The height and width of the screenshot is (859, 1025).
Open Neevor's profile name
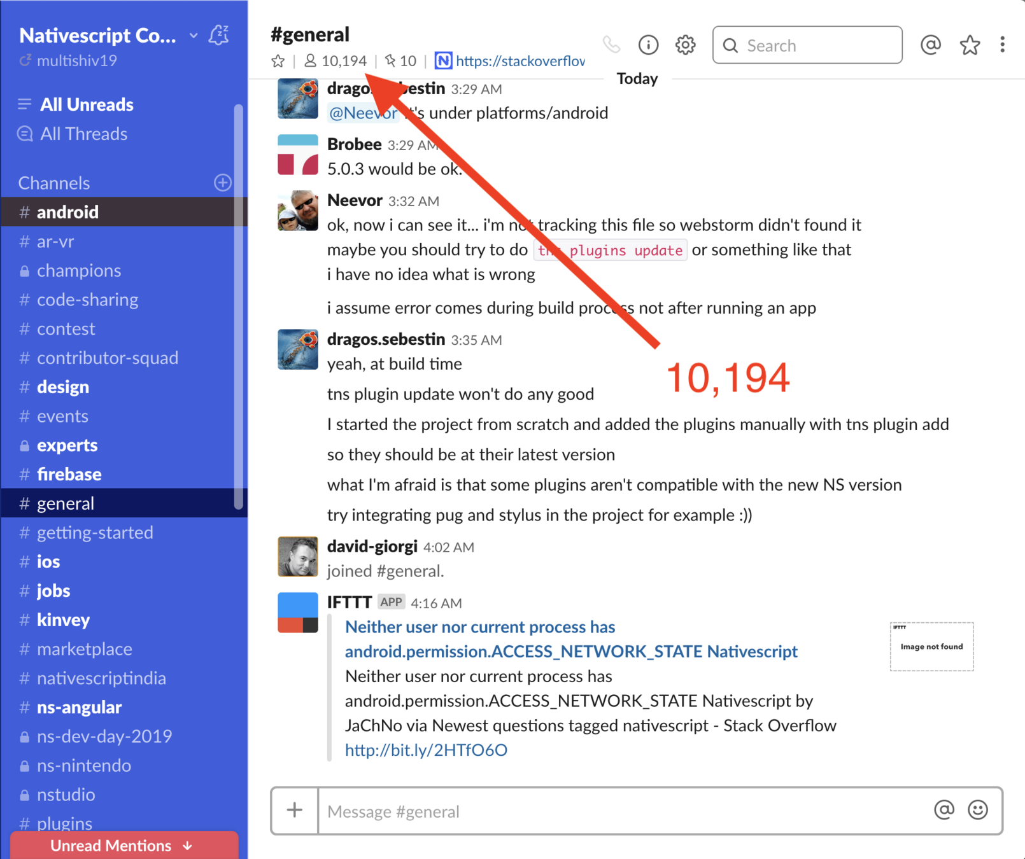coord(355,200)
